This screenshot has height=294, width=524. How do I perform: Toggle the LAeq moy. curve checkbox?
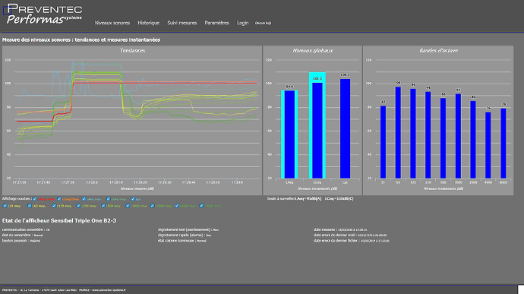[84, 199]
